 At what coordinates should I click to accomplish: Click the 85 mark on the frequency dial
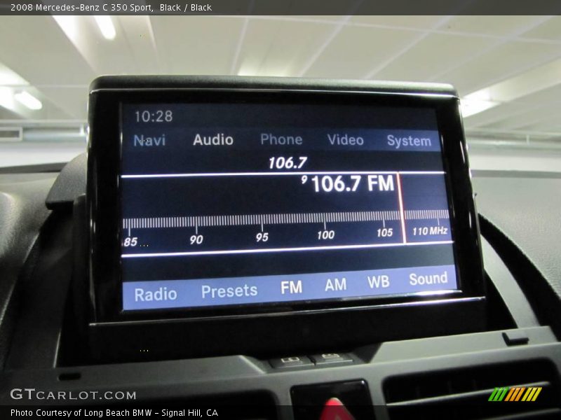pyautogui.click(x=130, y=241)
